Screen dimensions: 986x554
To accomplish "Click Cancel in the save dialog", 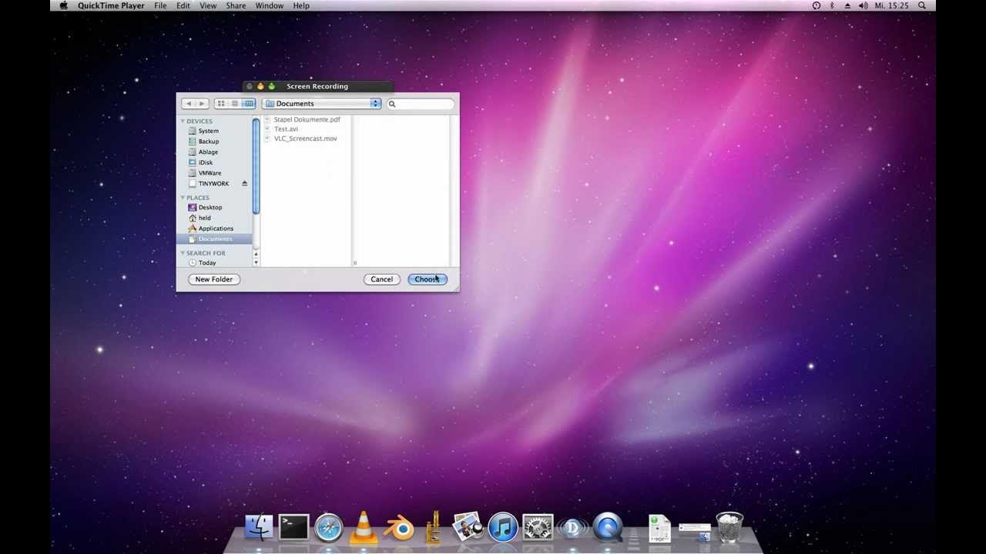I will point(381,279).
